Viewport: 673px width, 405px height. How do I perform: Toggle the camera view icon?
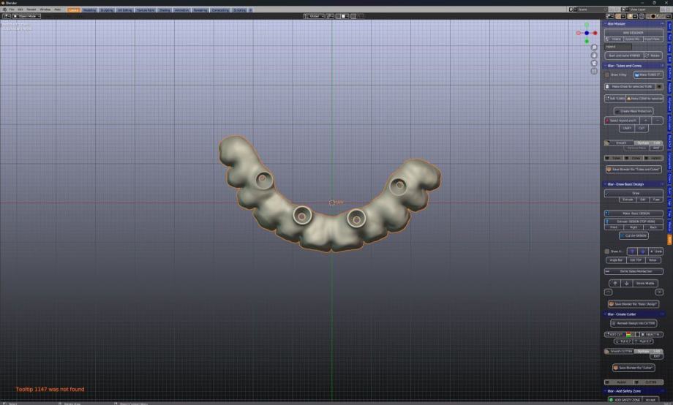594,63
